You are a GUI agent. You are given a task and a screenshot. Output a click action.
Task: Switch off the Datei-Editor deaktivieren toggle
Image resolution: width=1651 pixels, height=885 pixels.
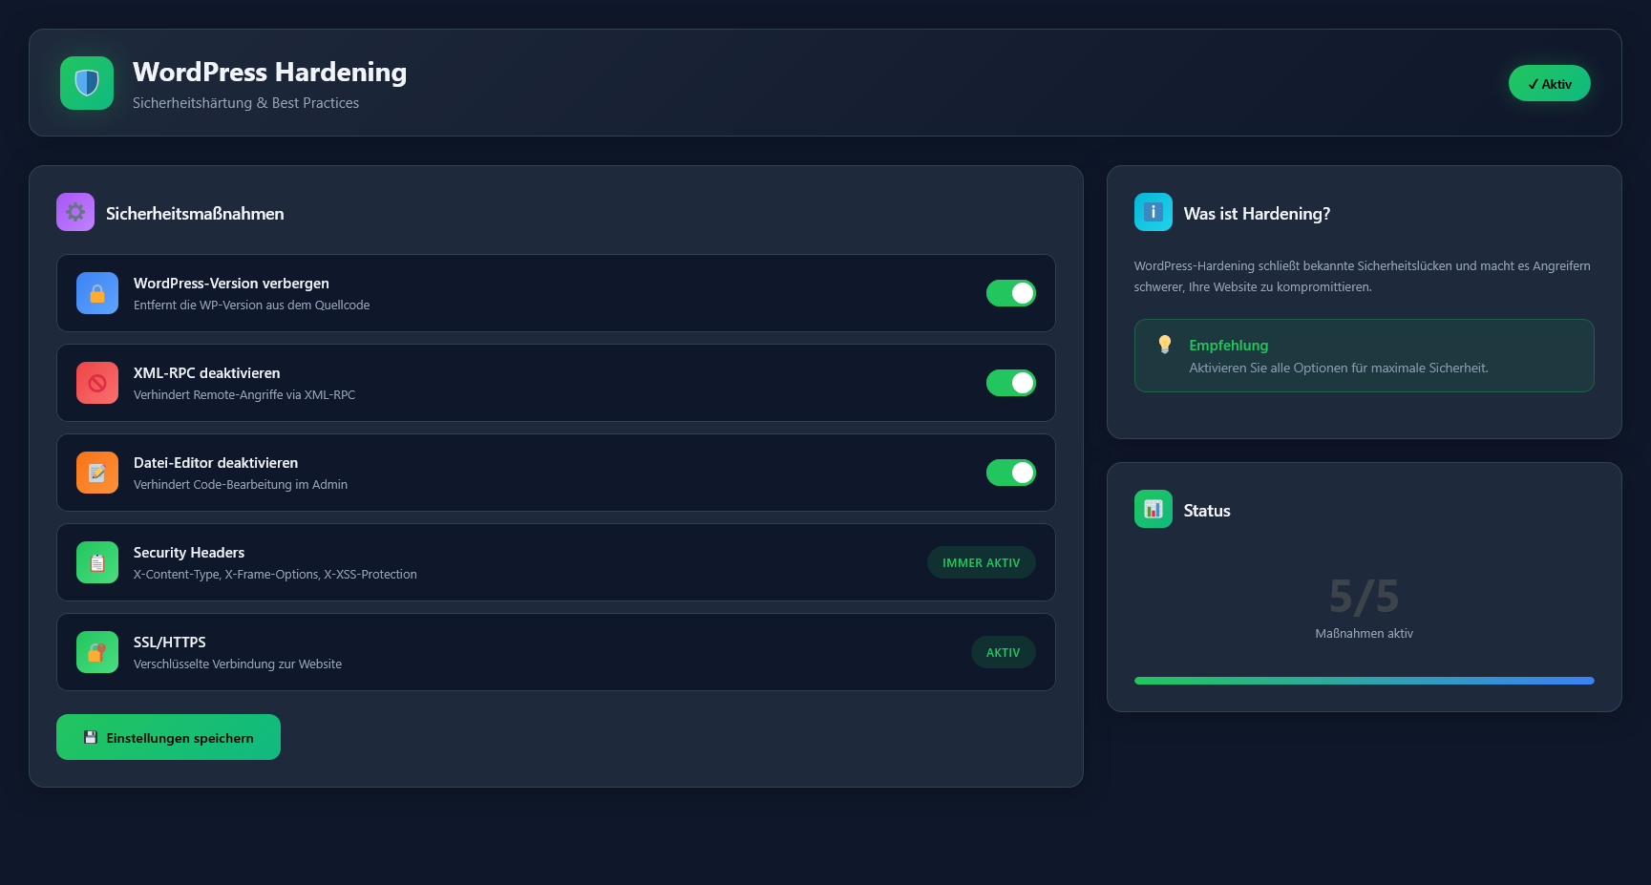[x=1010, y=473]
